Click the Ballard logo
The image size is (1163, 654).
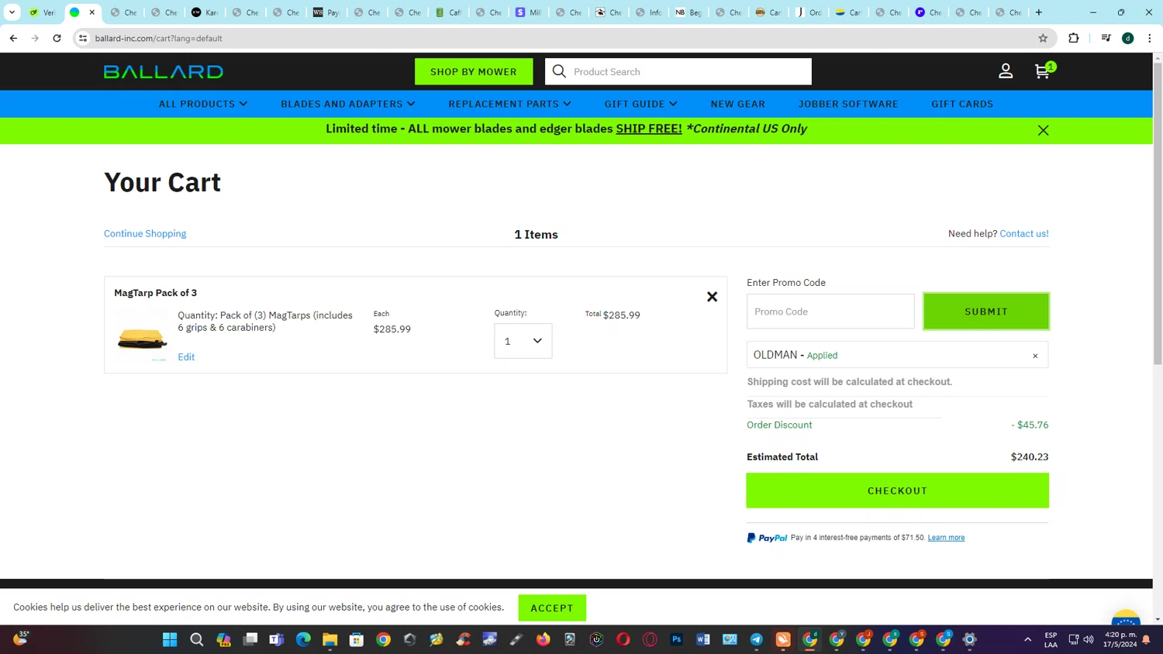tap(164, 71)
